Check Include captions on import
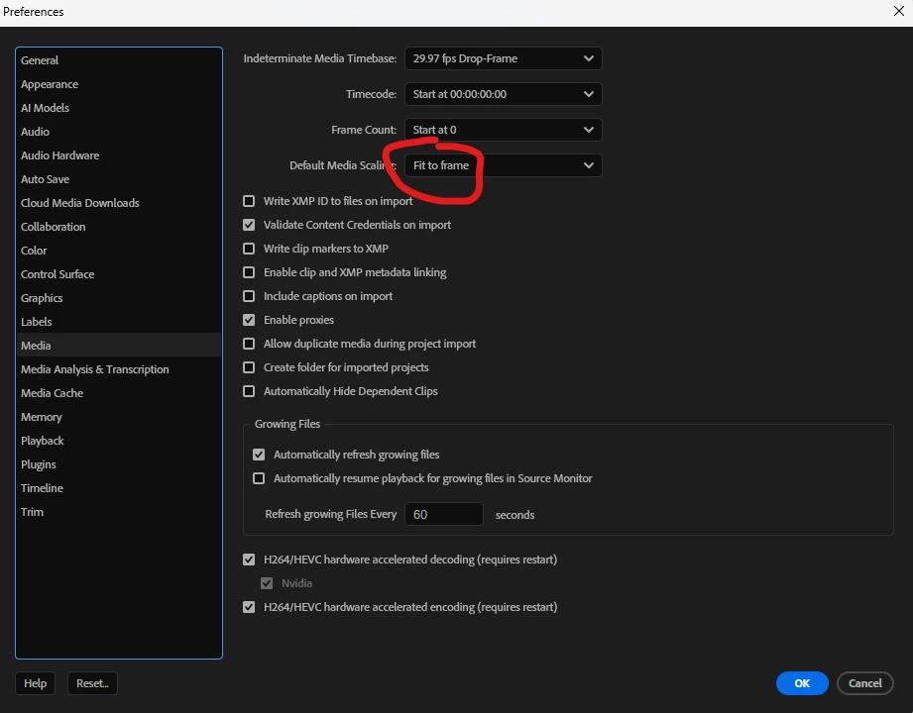Screen dimensions: 913x713 249,296
